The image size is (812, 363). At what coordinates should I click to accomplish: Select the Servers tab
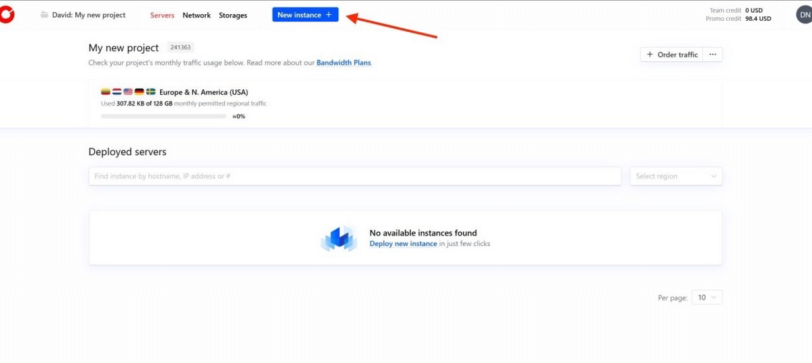click(x=162, y=15)
